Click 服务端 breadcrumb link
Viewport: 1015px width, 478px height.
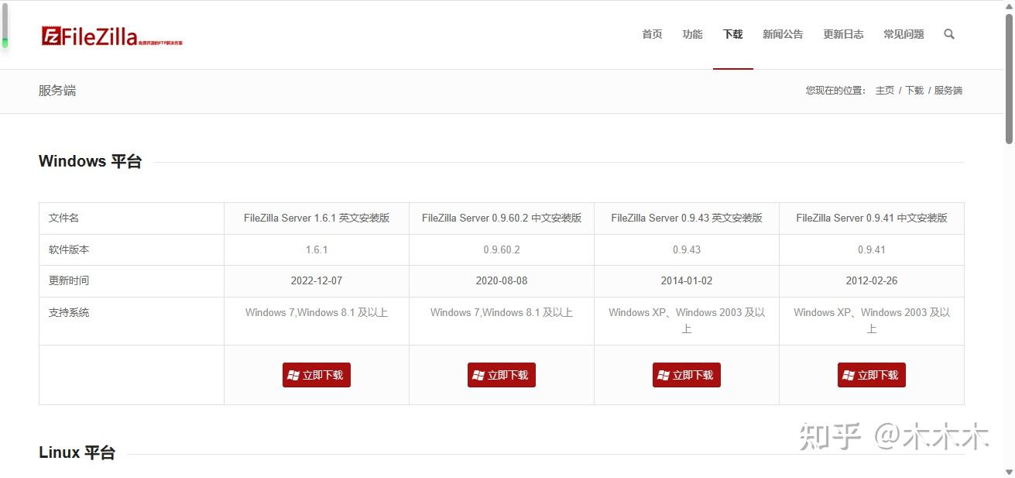pyautogui.click(x=948, y=91)
